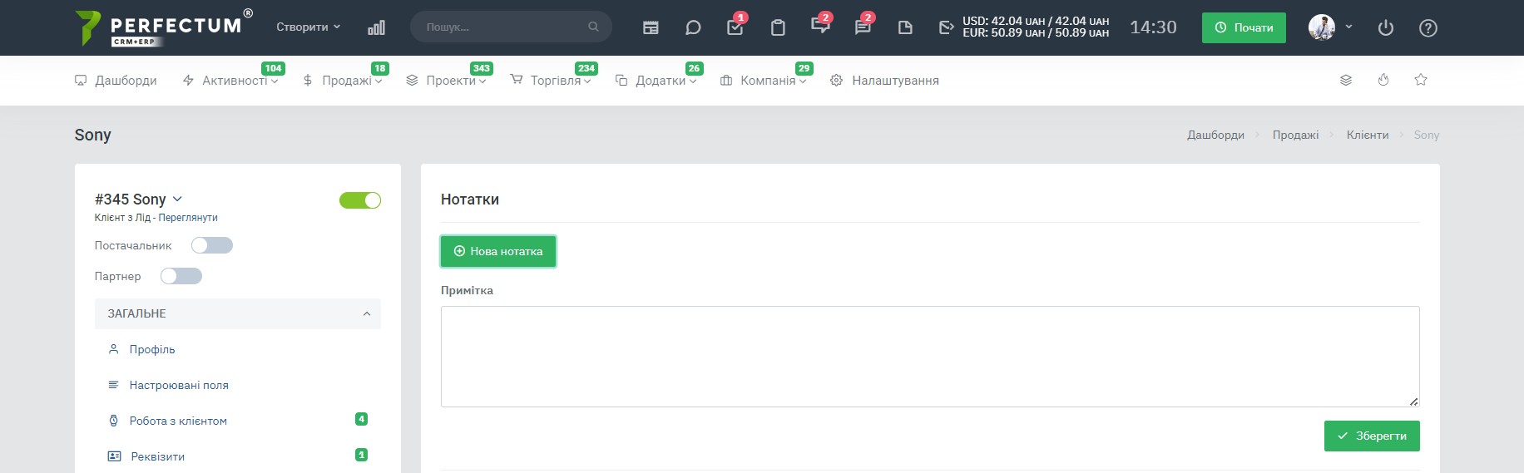Screen dimensions: 1524x473
Task: Click the search magnifier icon
Action: [x=593, y=27]
